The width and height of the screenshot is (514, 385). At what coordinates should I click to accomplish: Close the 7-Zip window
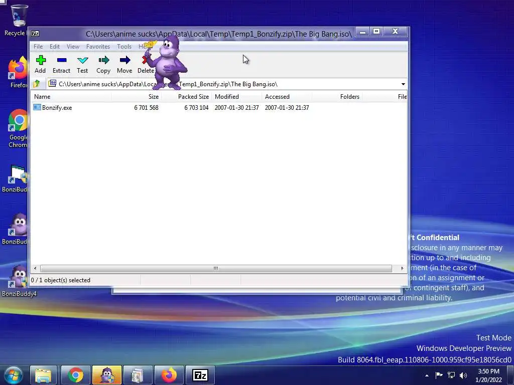(396, 32)
